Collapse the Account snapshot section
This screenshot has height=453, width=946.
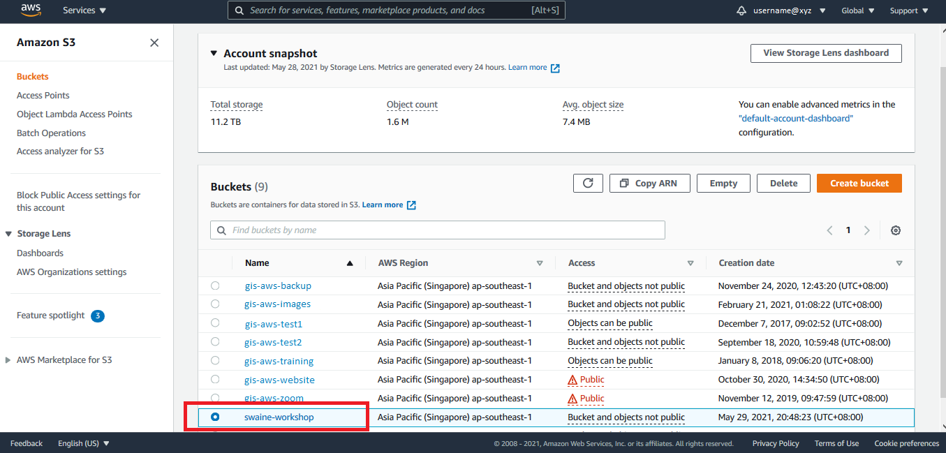(214, 54)
